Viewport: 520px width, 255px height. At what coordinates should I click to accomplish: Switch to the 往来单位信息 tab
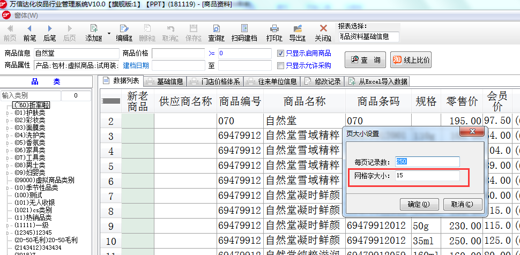pyautogui.click(x=272, y=81)
